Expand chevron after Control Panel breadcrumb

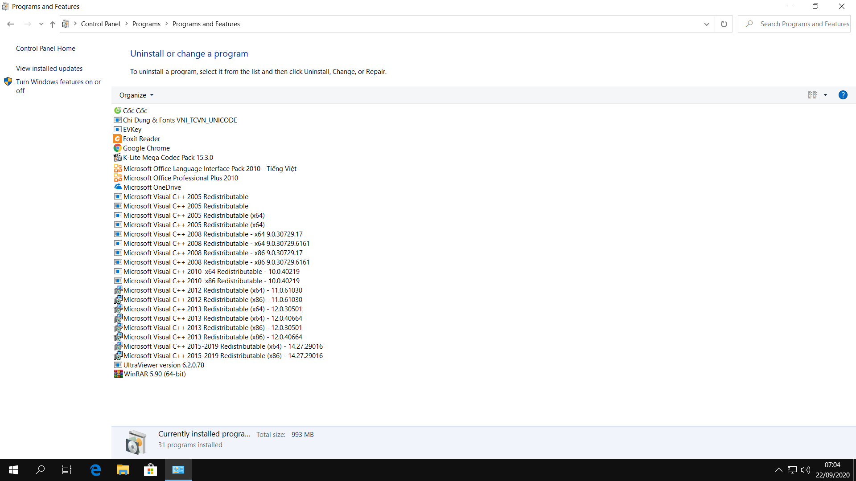(127, 24)
